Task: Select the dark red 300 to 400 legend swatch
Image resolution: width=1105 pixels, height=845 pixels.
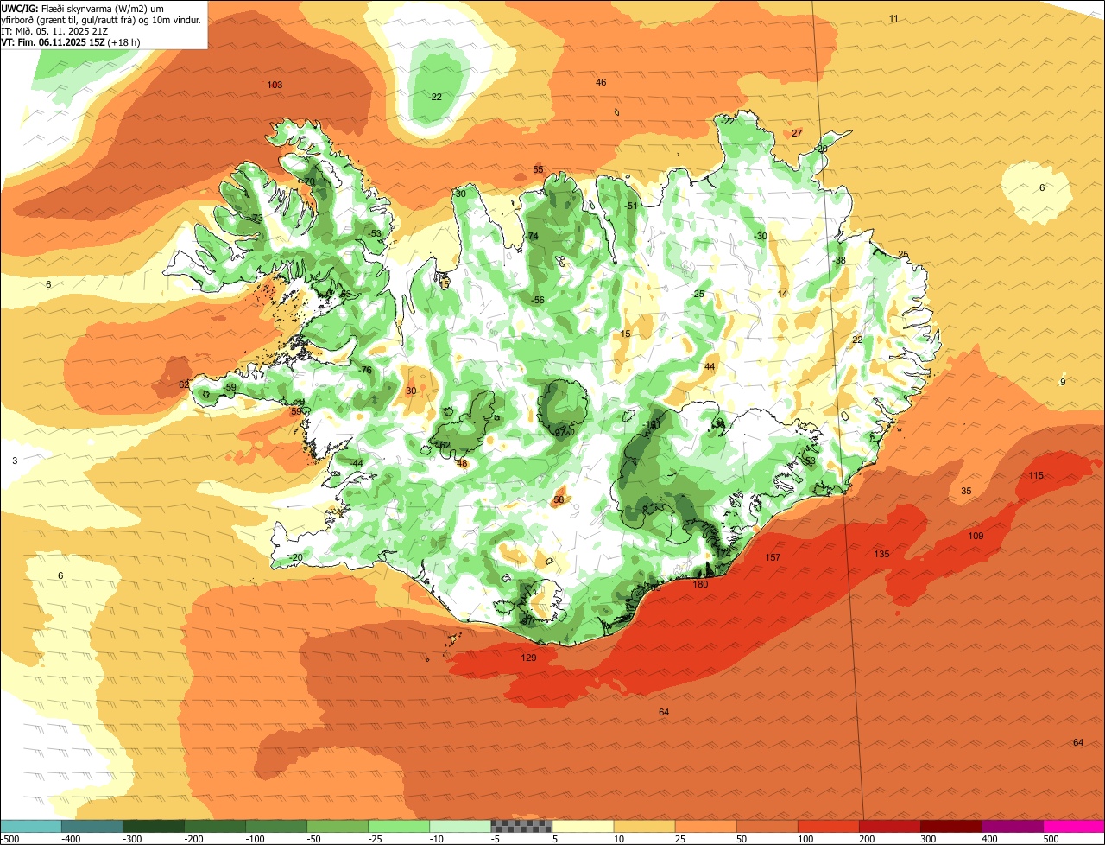Action: click(x=951, y=826)
